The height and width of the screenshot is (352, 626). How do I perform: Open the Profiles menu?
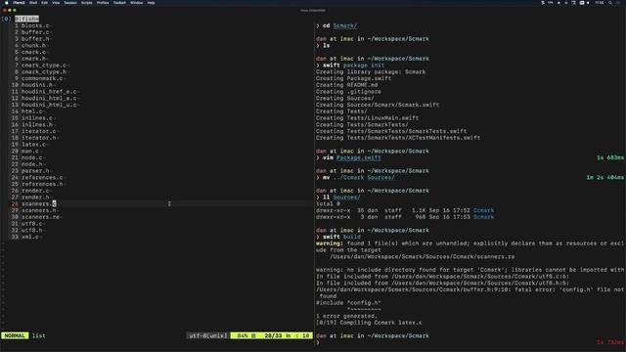coord(103,3)
